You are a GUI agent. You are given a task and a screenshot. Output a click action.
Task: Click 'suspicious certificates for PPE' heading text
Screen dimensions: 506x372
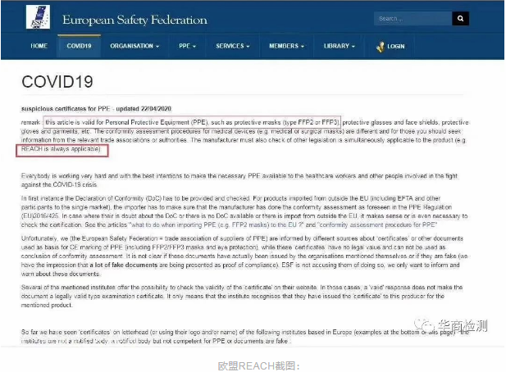pos(66,109)
